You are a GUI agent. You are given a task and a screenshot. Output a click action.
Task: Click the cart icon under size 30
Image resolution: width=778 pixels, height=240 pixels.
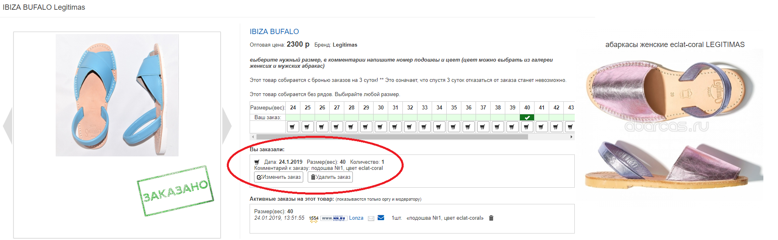(x=380, y=127)
